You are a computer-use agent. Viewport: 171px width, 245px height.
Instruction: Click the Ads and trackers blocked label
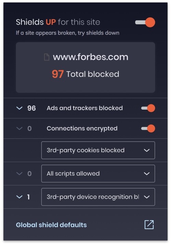[x=85, y=108]
